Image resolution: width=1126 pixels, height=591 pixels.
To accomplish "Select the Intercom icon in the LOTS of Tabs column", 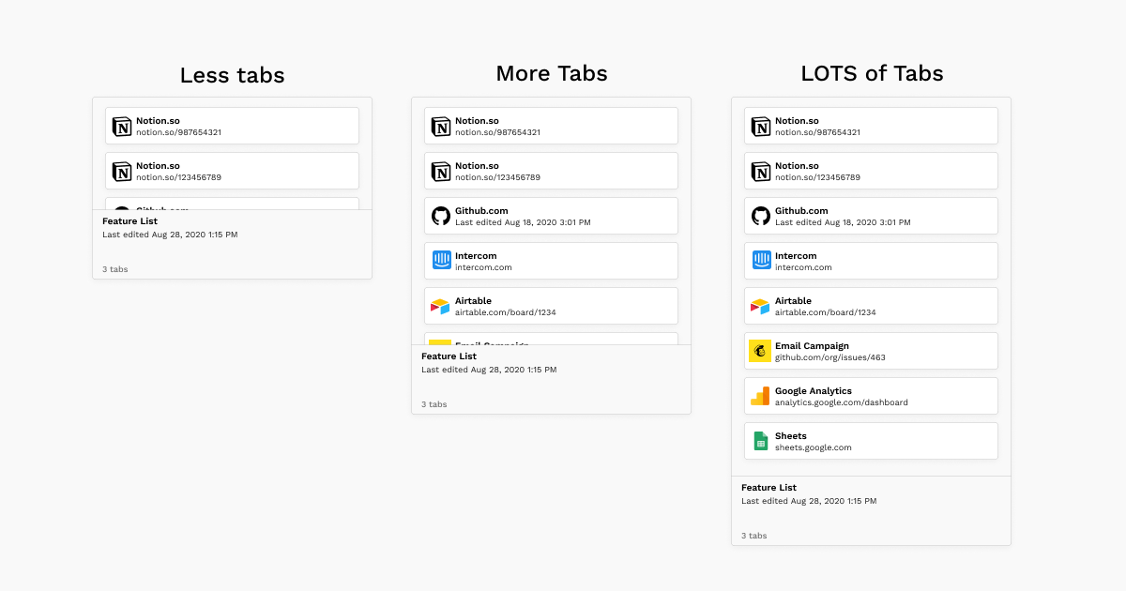I will 761,261.
